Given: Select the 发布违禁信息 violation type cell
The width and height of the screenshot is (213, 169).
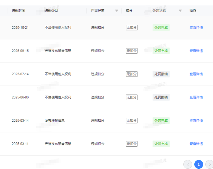Looking at the screenshot, I should (x=55, y=121).
